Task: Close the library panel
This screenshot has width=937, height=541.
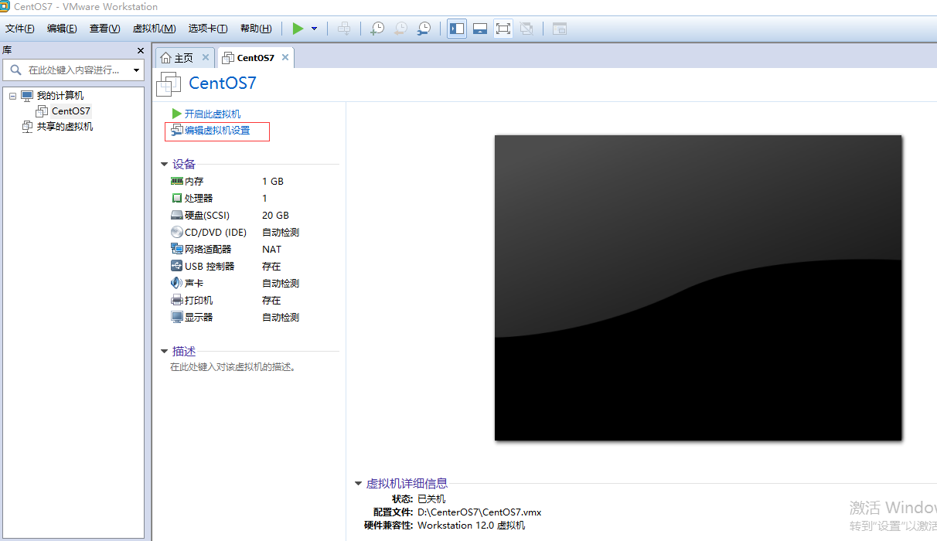Action: [141, 51]
